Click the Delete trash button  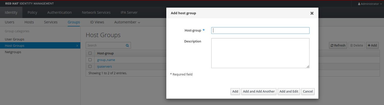[x=357, y=46]
